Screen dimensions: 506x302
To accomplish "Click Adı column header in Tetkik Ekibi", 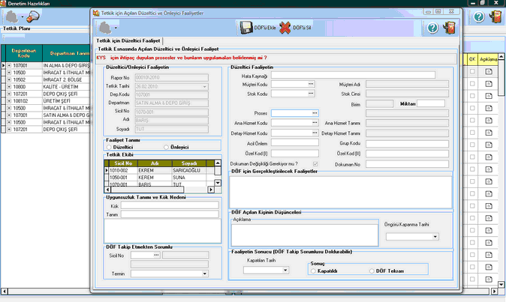I will tap(155, 163).
